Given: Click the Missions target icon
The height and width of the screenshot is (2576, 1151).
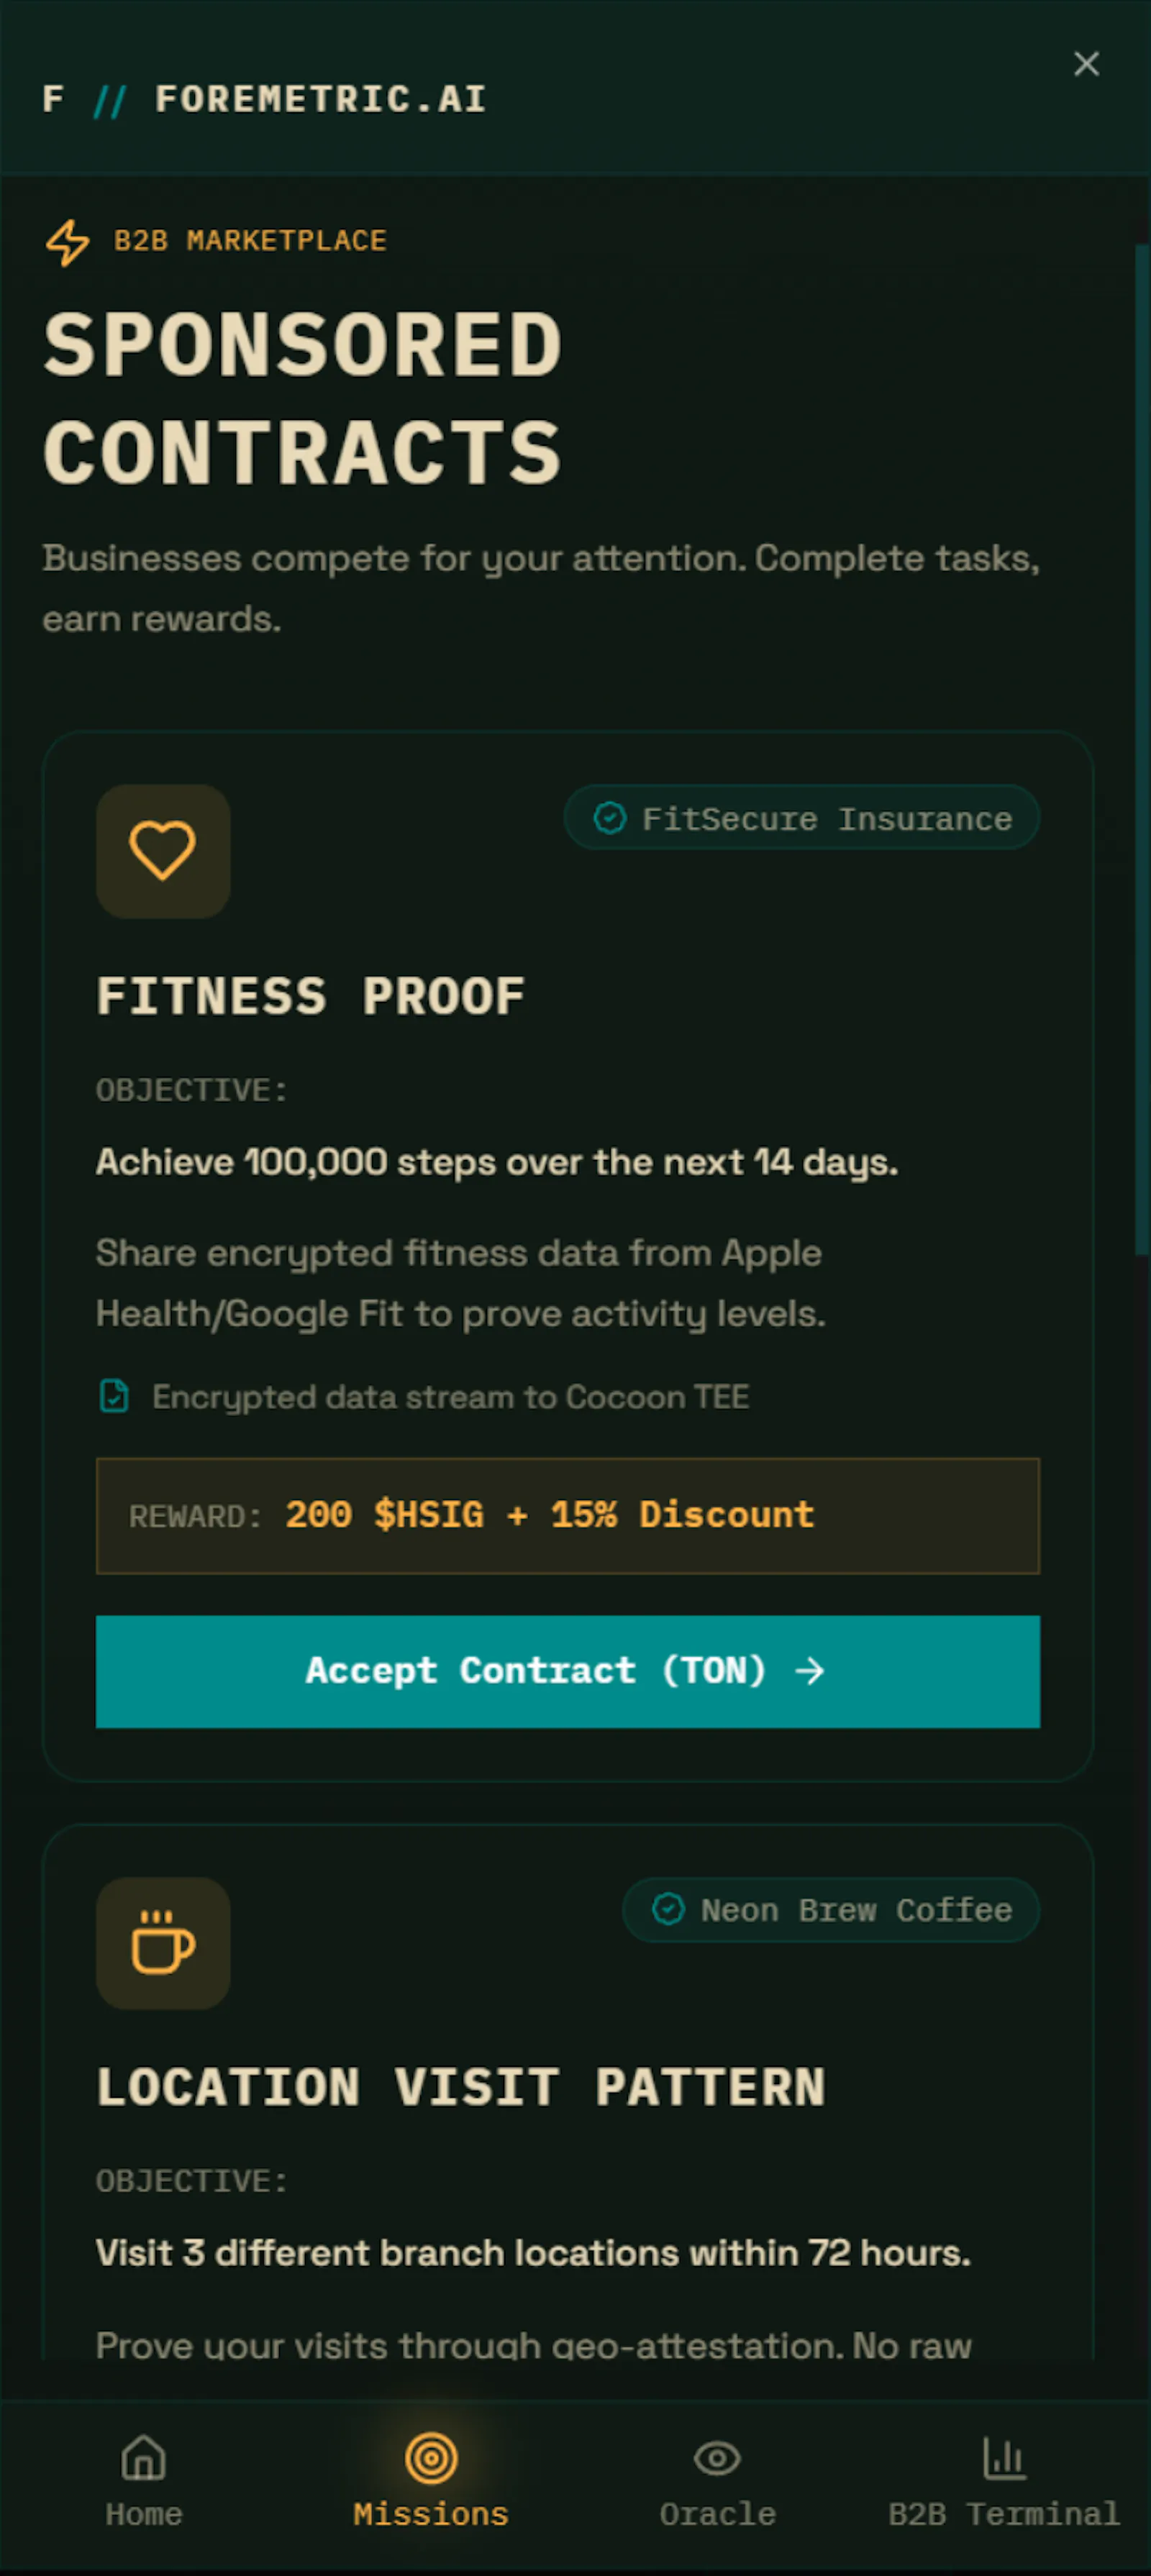Looking at the screenshot, I should coord(431,2457).
